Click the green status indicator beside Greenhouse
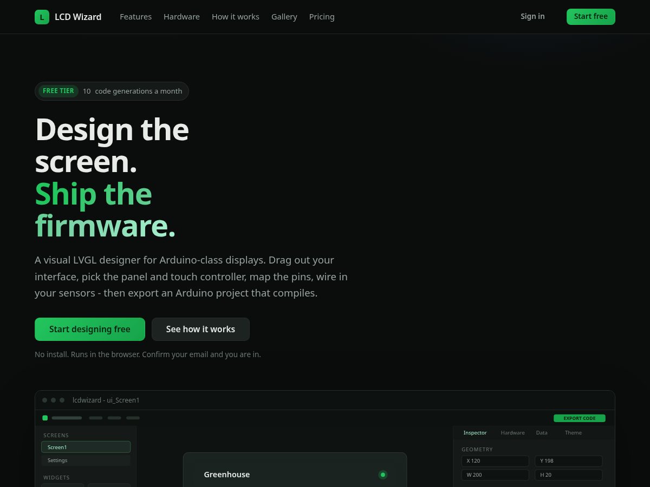The width and height of the screenshot is (650, 487). click(383, 475)
